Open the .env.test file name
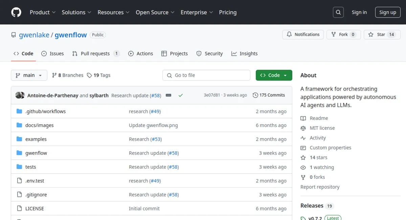Screen dimensions: 406x220 tap(35, 181)
